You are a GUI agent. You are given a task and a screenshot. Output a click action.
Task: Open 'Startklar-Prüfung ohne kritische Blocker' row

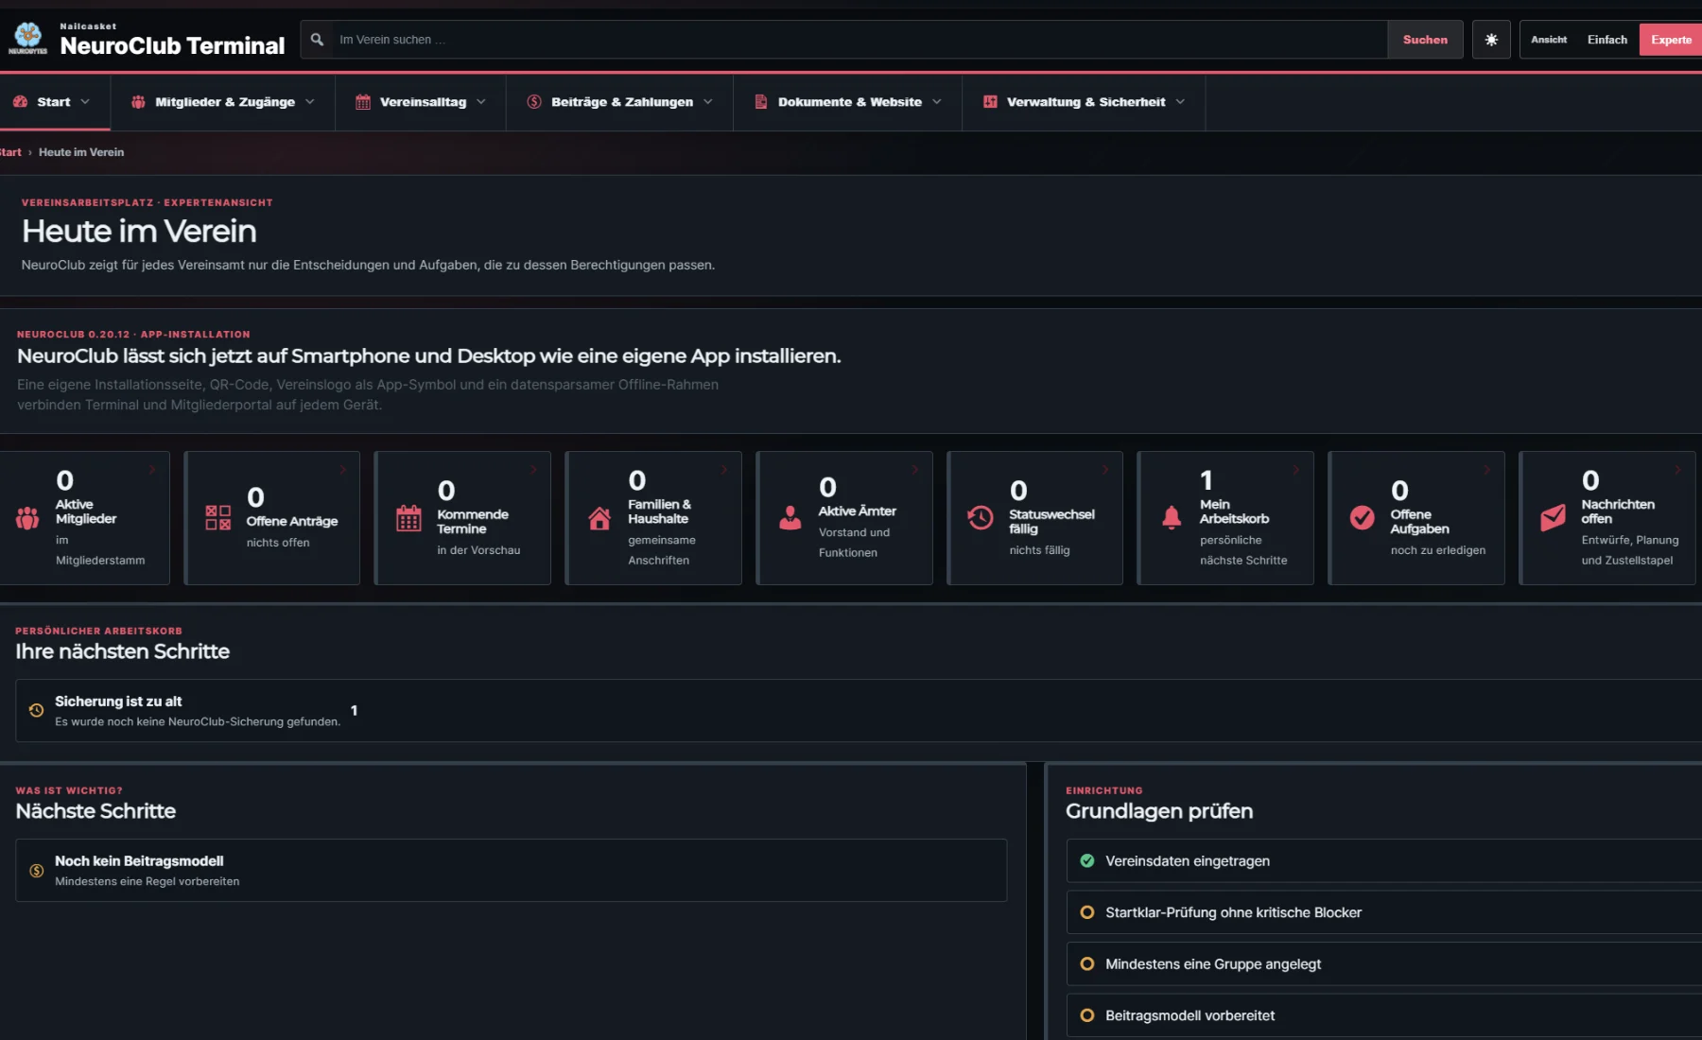coord(1384,912)
